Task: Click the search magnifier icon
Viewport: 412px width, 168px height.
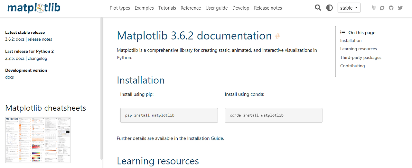Action: pos(318,8)
